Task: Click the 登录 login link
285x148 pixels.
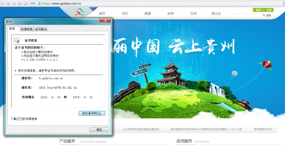Action: pyautogui.click(x=258, y=10)
